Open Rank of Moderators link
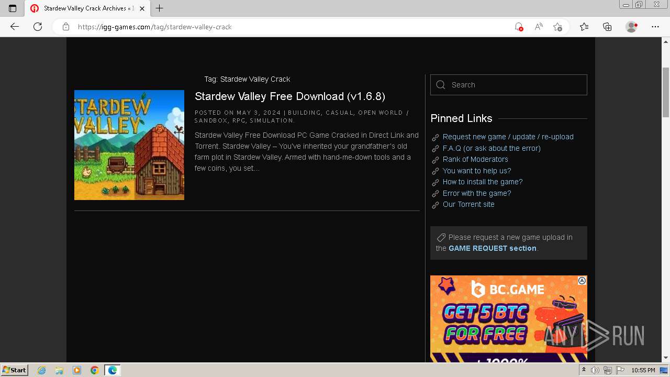Image resolution: width=670 pixels, height=377 pixels. click(475, 159)
